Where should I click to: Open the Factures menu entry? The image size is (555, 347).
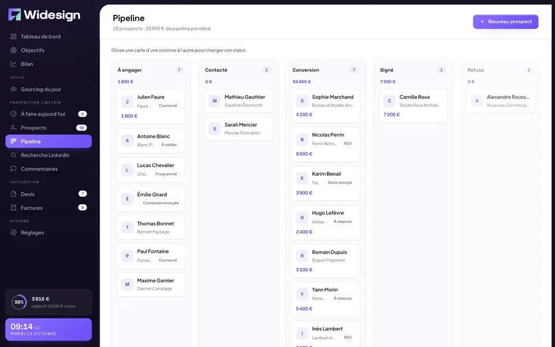click(49, 208)
